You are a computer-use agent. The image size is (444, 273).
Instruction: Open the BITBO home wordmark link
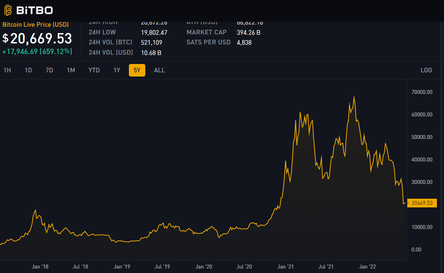click(34, 10)
